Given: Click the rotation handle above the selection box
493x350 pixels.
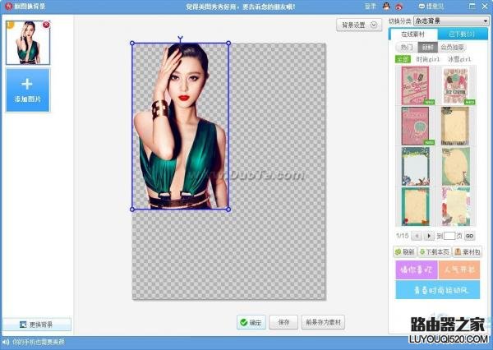Looking at the screenshot, I should [180, 39].
